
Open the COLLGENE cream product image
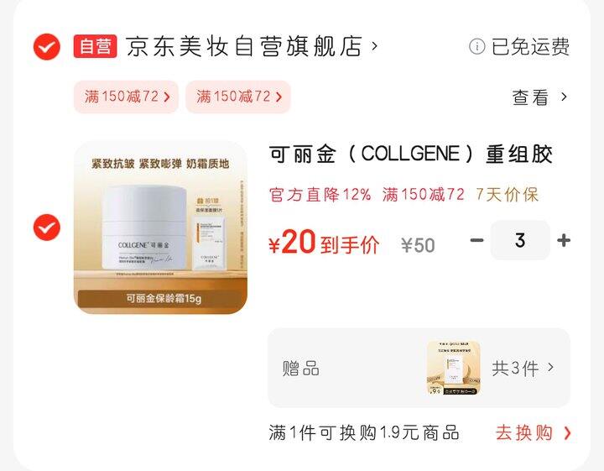pyautogui.click(x=160, y=228)
